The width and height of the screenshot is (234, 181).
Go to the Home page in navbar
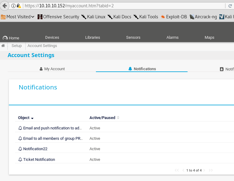click(x=11, y=38)
